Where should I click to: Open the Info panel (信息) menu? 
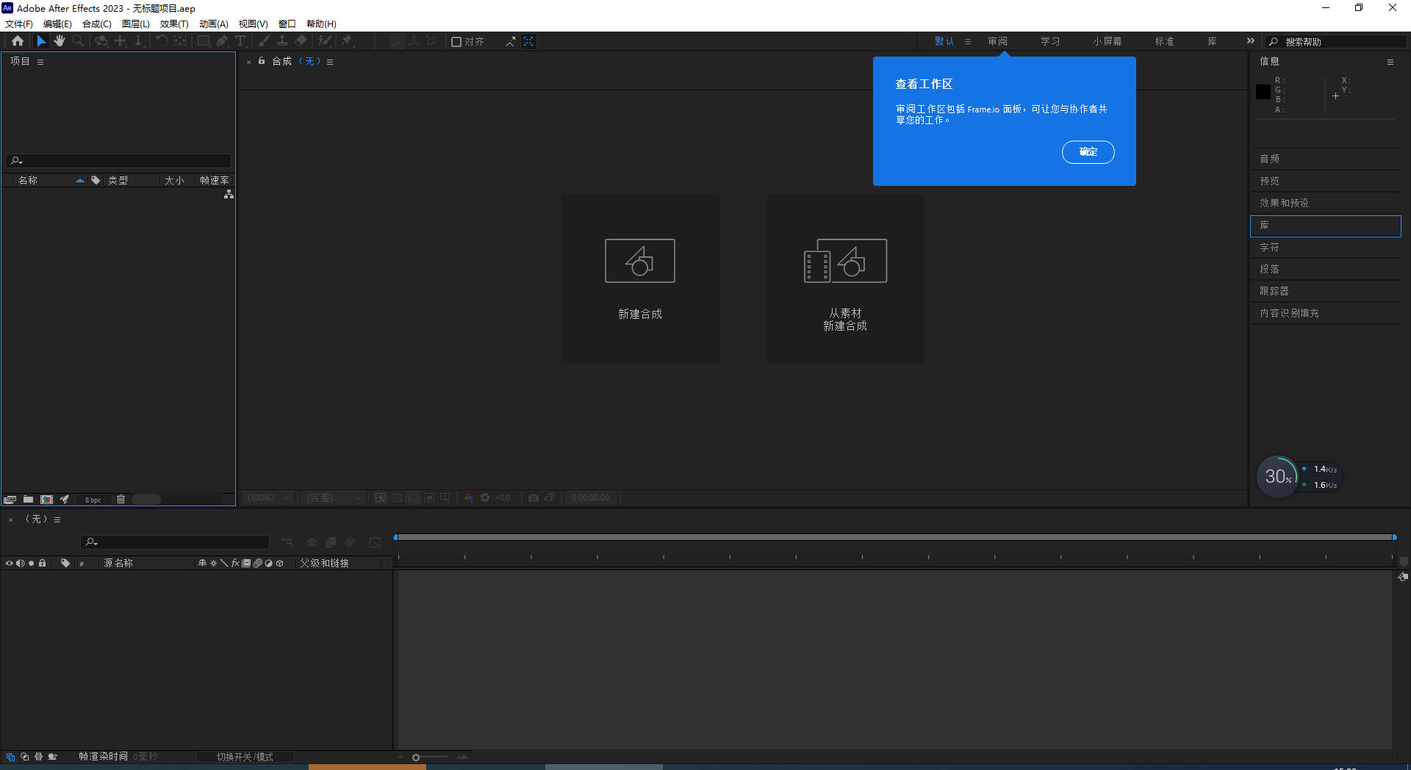(1390, 62)
